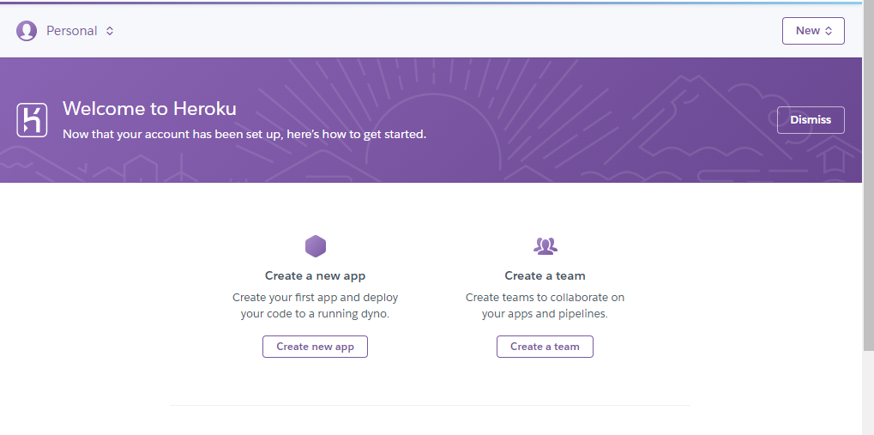This screenshot has height=435, width=874.
Task: Click the page vertical scrollbar
Action: 868,177
